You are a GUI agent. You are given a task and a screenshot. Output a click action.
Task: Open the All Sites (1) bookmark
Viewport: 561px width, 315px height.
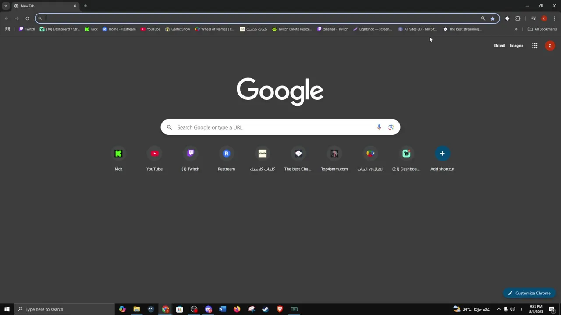click(x=418, y=29)
